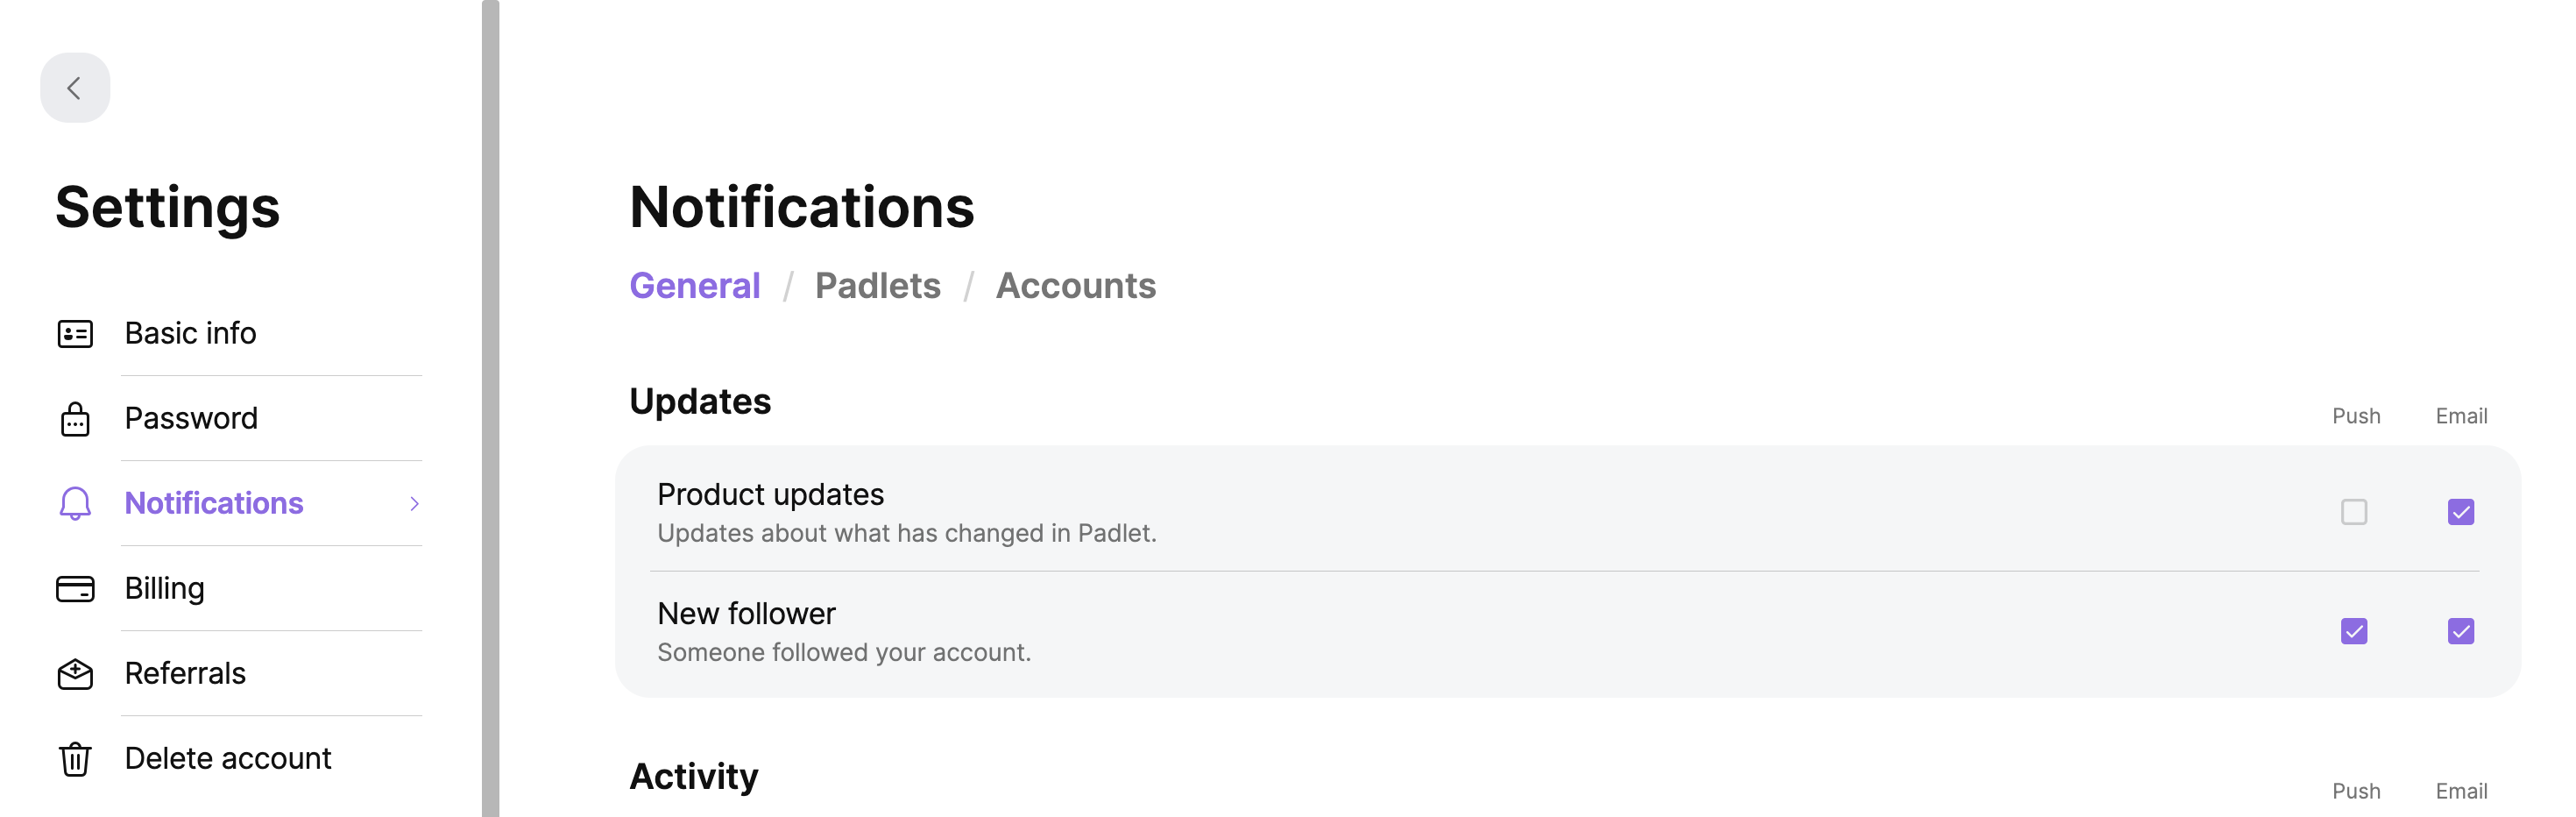Switch to the Accounts tab
2576x817 pixels.
1075,286
